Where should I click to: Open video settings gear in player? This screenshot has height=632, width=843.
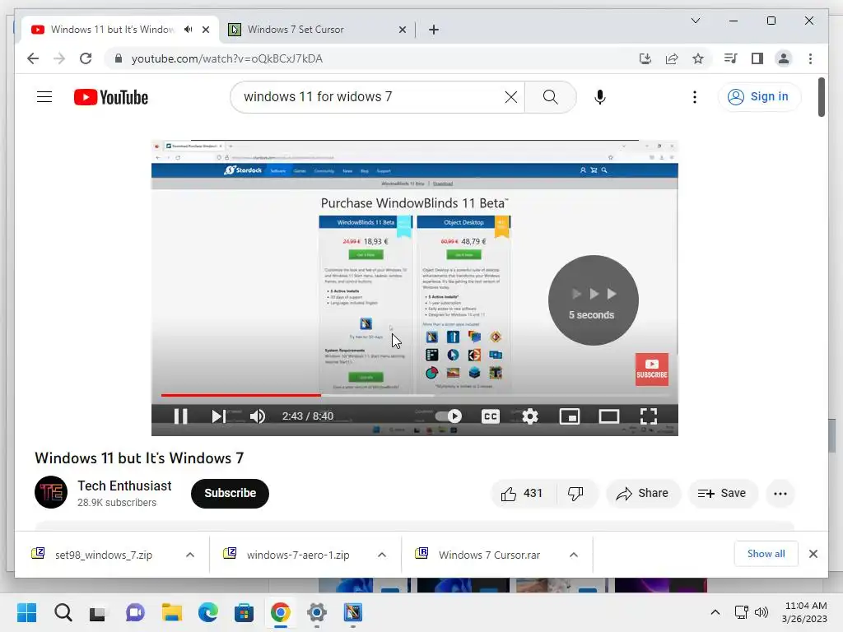click(x=530, y=416)
